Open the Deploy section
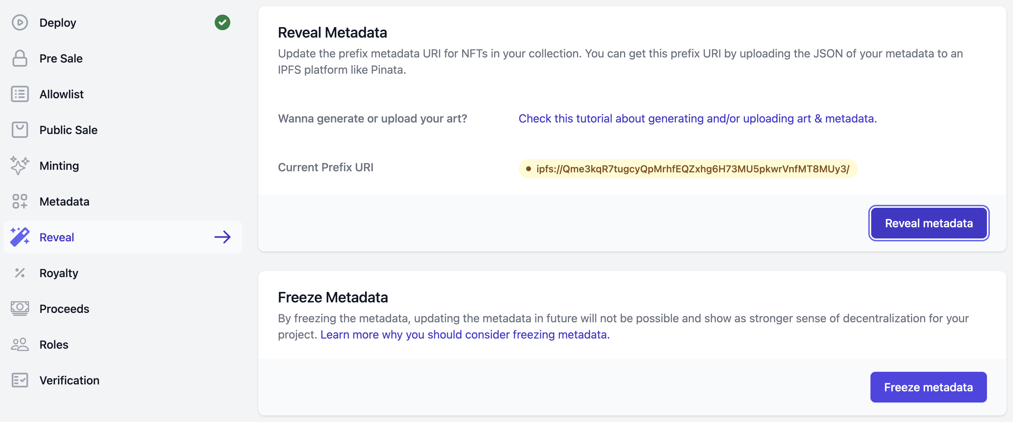The height and width of the screenshot is (422, 1013). pos(123,22)
